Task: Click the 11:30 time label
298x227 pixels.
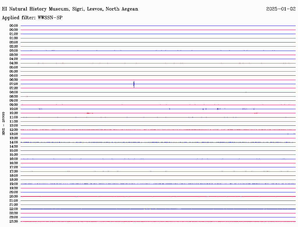Action: click(x=14, y=121)
